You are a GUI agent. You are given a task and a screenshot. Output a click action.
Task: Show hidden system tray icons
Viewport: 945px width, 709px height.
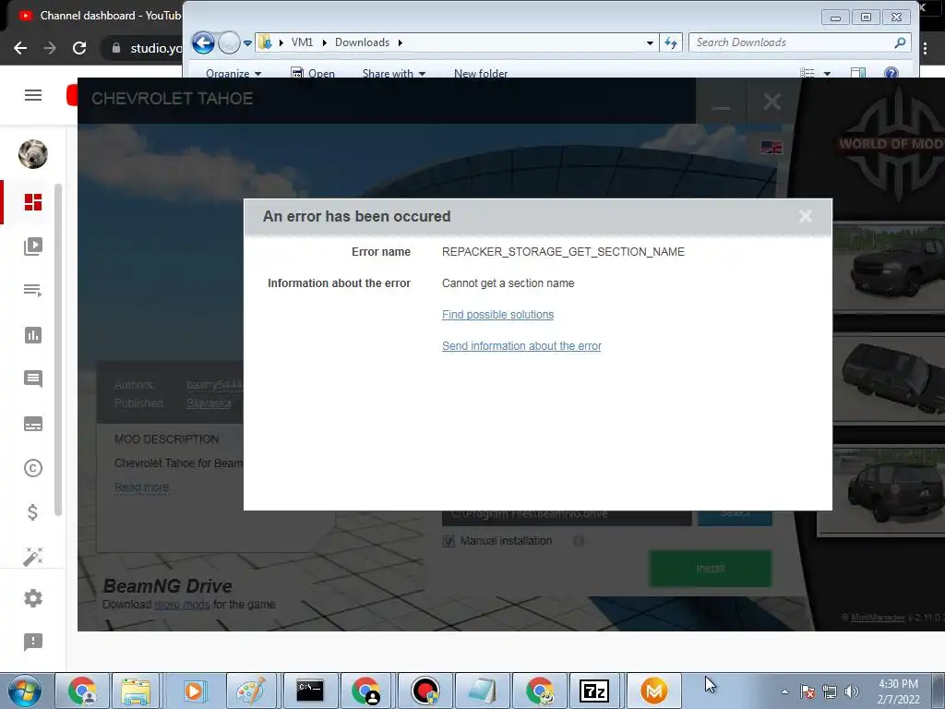point(784,691)
